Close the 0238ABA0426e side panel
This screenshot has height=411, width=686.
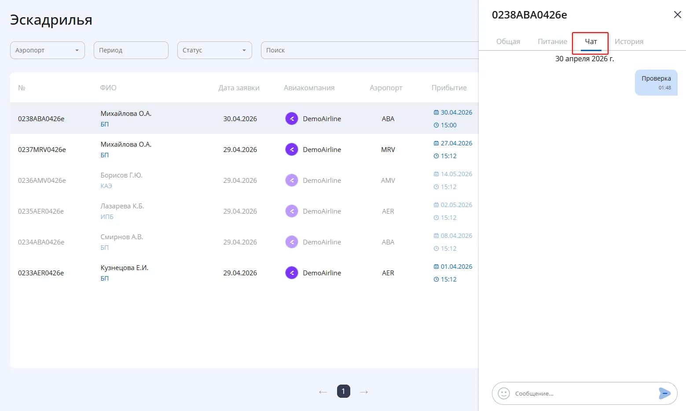677,15
